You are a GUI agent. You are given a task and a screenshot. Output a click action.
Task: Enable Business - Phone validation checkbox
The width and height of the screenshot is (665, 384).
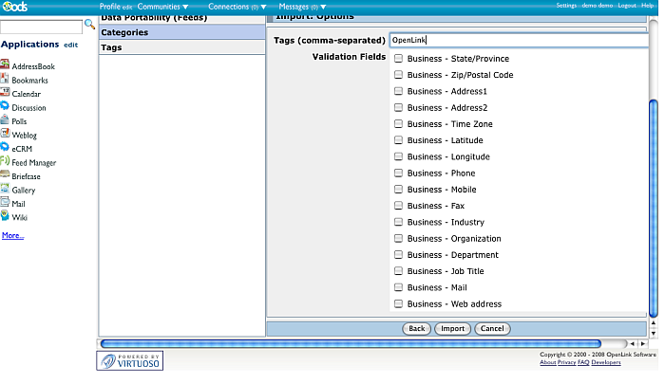tap(399, 174)
